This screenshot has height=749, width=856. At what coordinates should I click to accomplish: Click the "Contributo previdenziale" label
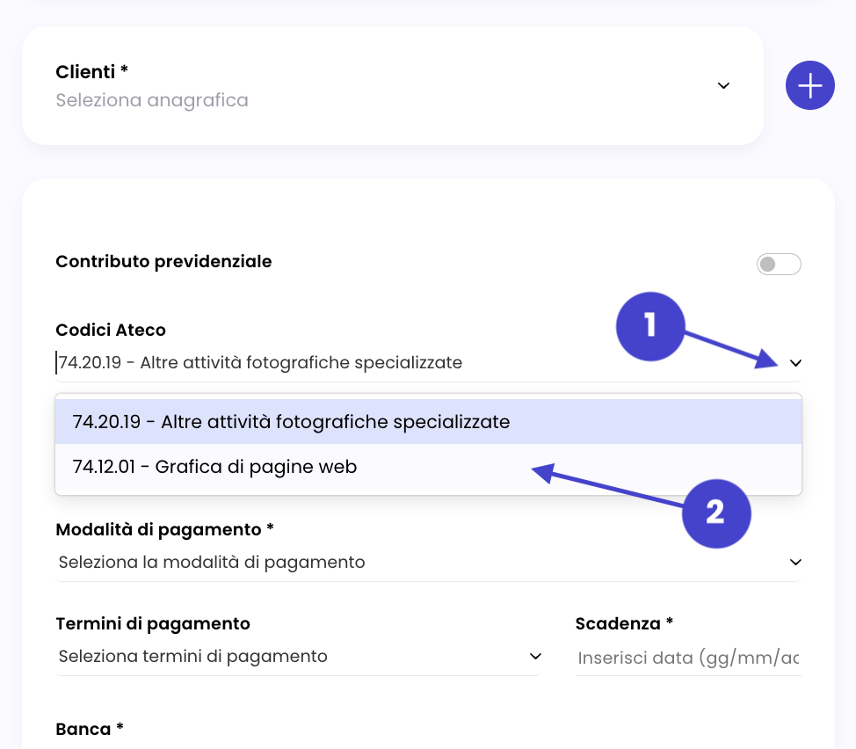(163, 261)
